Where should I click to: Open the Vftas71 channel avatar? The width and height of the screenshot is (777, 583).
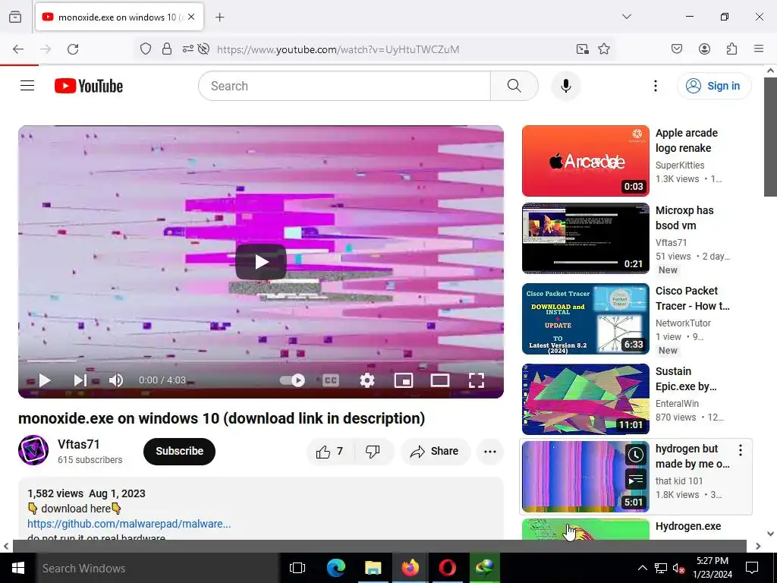point(33,450)
